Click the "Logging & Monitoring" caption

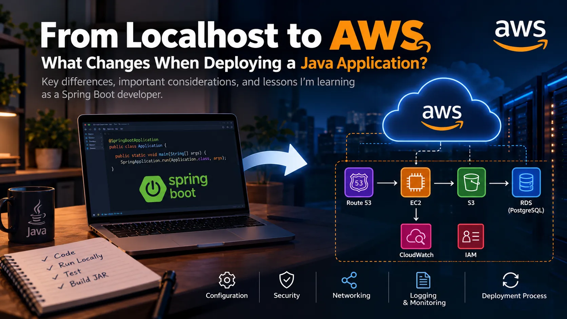424,299
